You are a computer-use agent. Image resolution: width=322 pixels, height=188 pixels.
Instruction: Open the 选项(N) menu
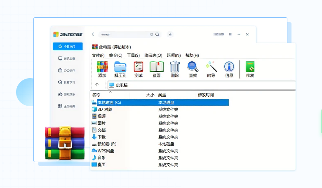pos(174,55)
